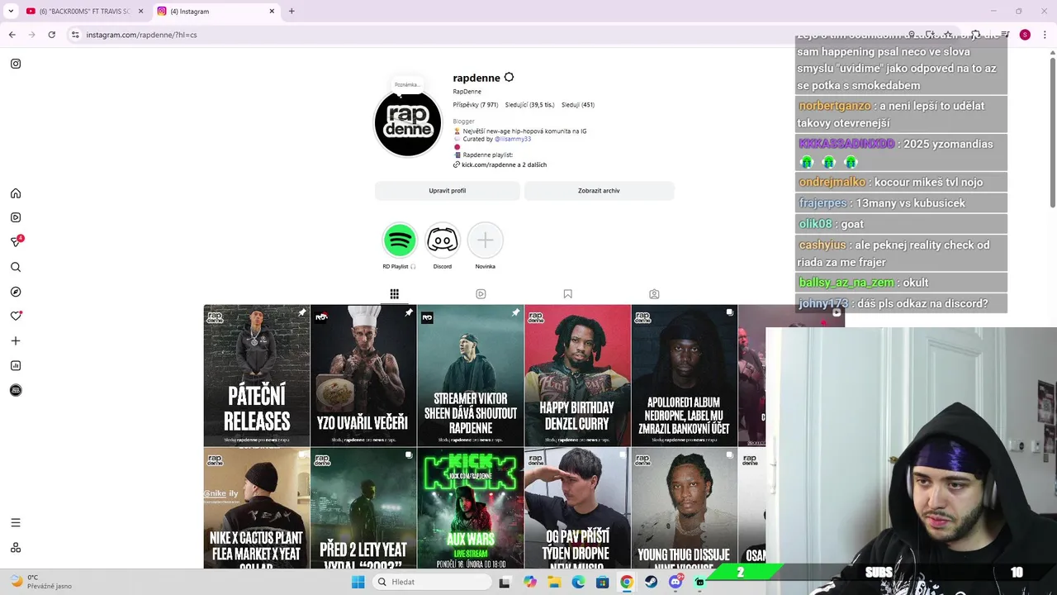
Task: Open Nike x Cactus Plant post
Action: click(x=257, y=508)
